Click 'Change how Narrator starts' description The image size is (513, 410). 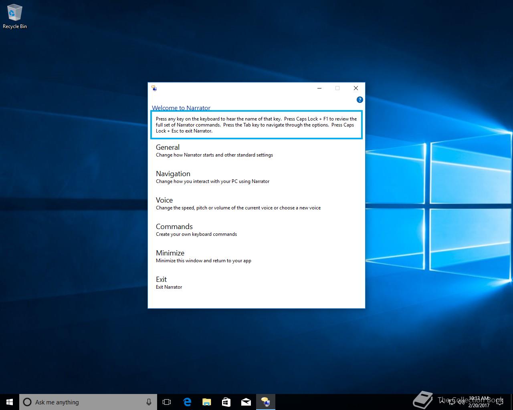tap(214, 155)
